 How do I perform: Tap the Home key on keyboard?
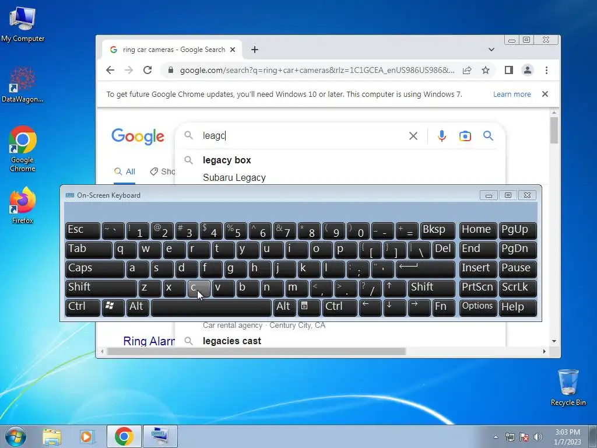pyautogui.click(x=478, y=230)
